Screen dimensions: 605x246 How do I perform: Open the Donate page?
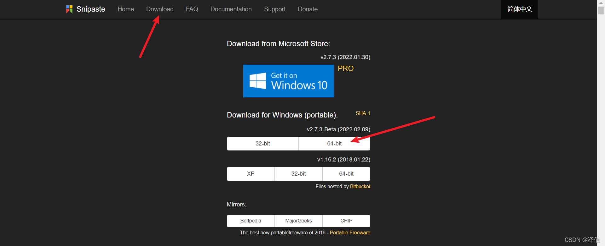(x=308, y=9)
